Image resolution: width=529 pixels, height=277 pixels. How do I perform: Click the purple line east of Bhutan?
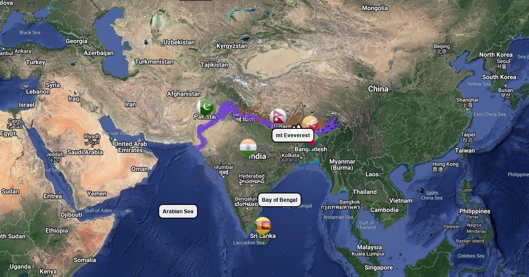(x=328, y=125)
